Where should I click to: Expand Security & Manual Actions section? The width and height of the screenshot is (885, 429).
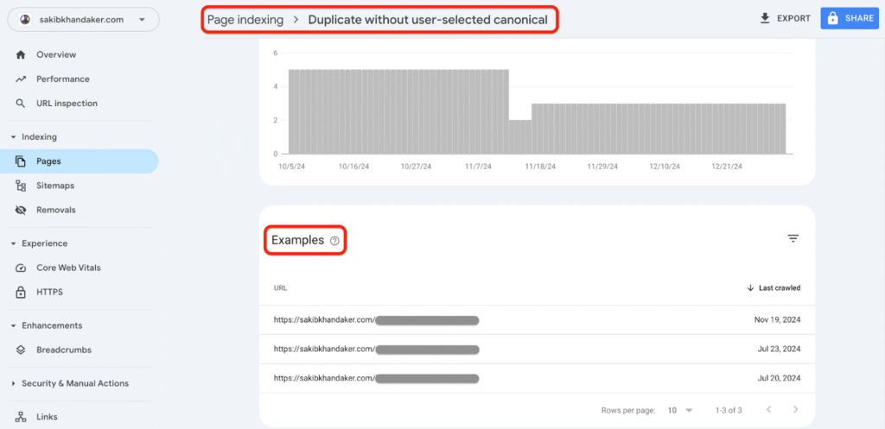[13, 383]
